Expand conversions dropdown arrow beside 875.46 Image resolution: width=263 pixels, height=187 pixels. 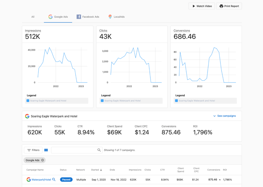(x=220, y=180)
